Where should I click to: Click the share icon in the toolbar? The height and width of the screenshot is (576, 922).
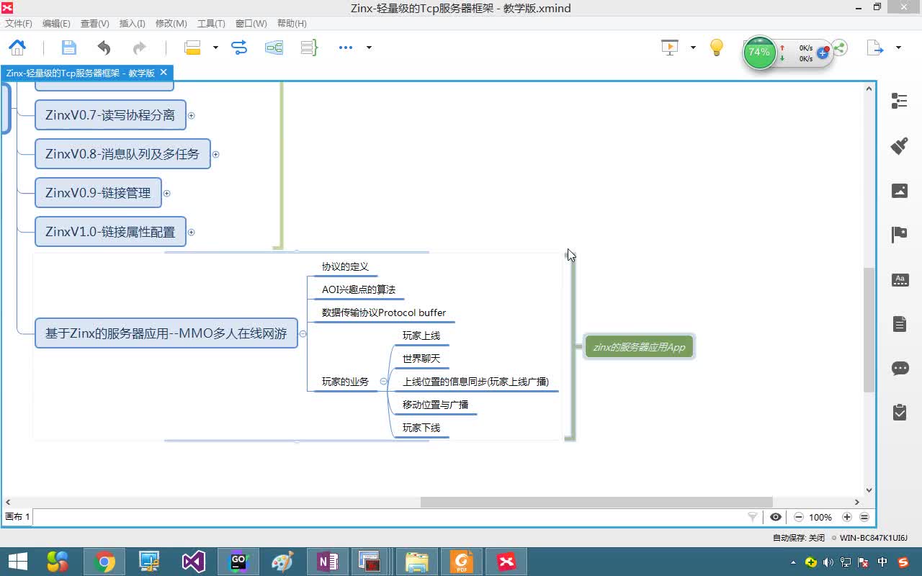point(839,48)
